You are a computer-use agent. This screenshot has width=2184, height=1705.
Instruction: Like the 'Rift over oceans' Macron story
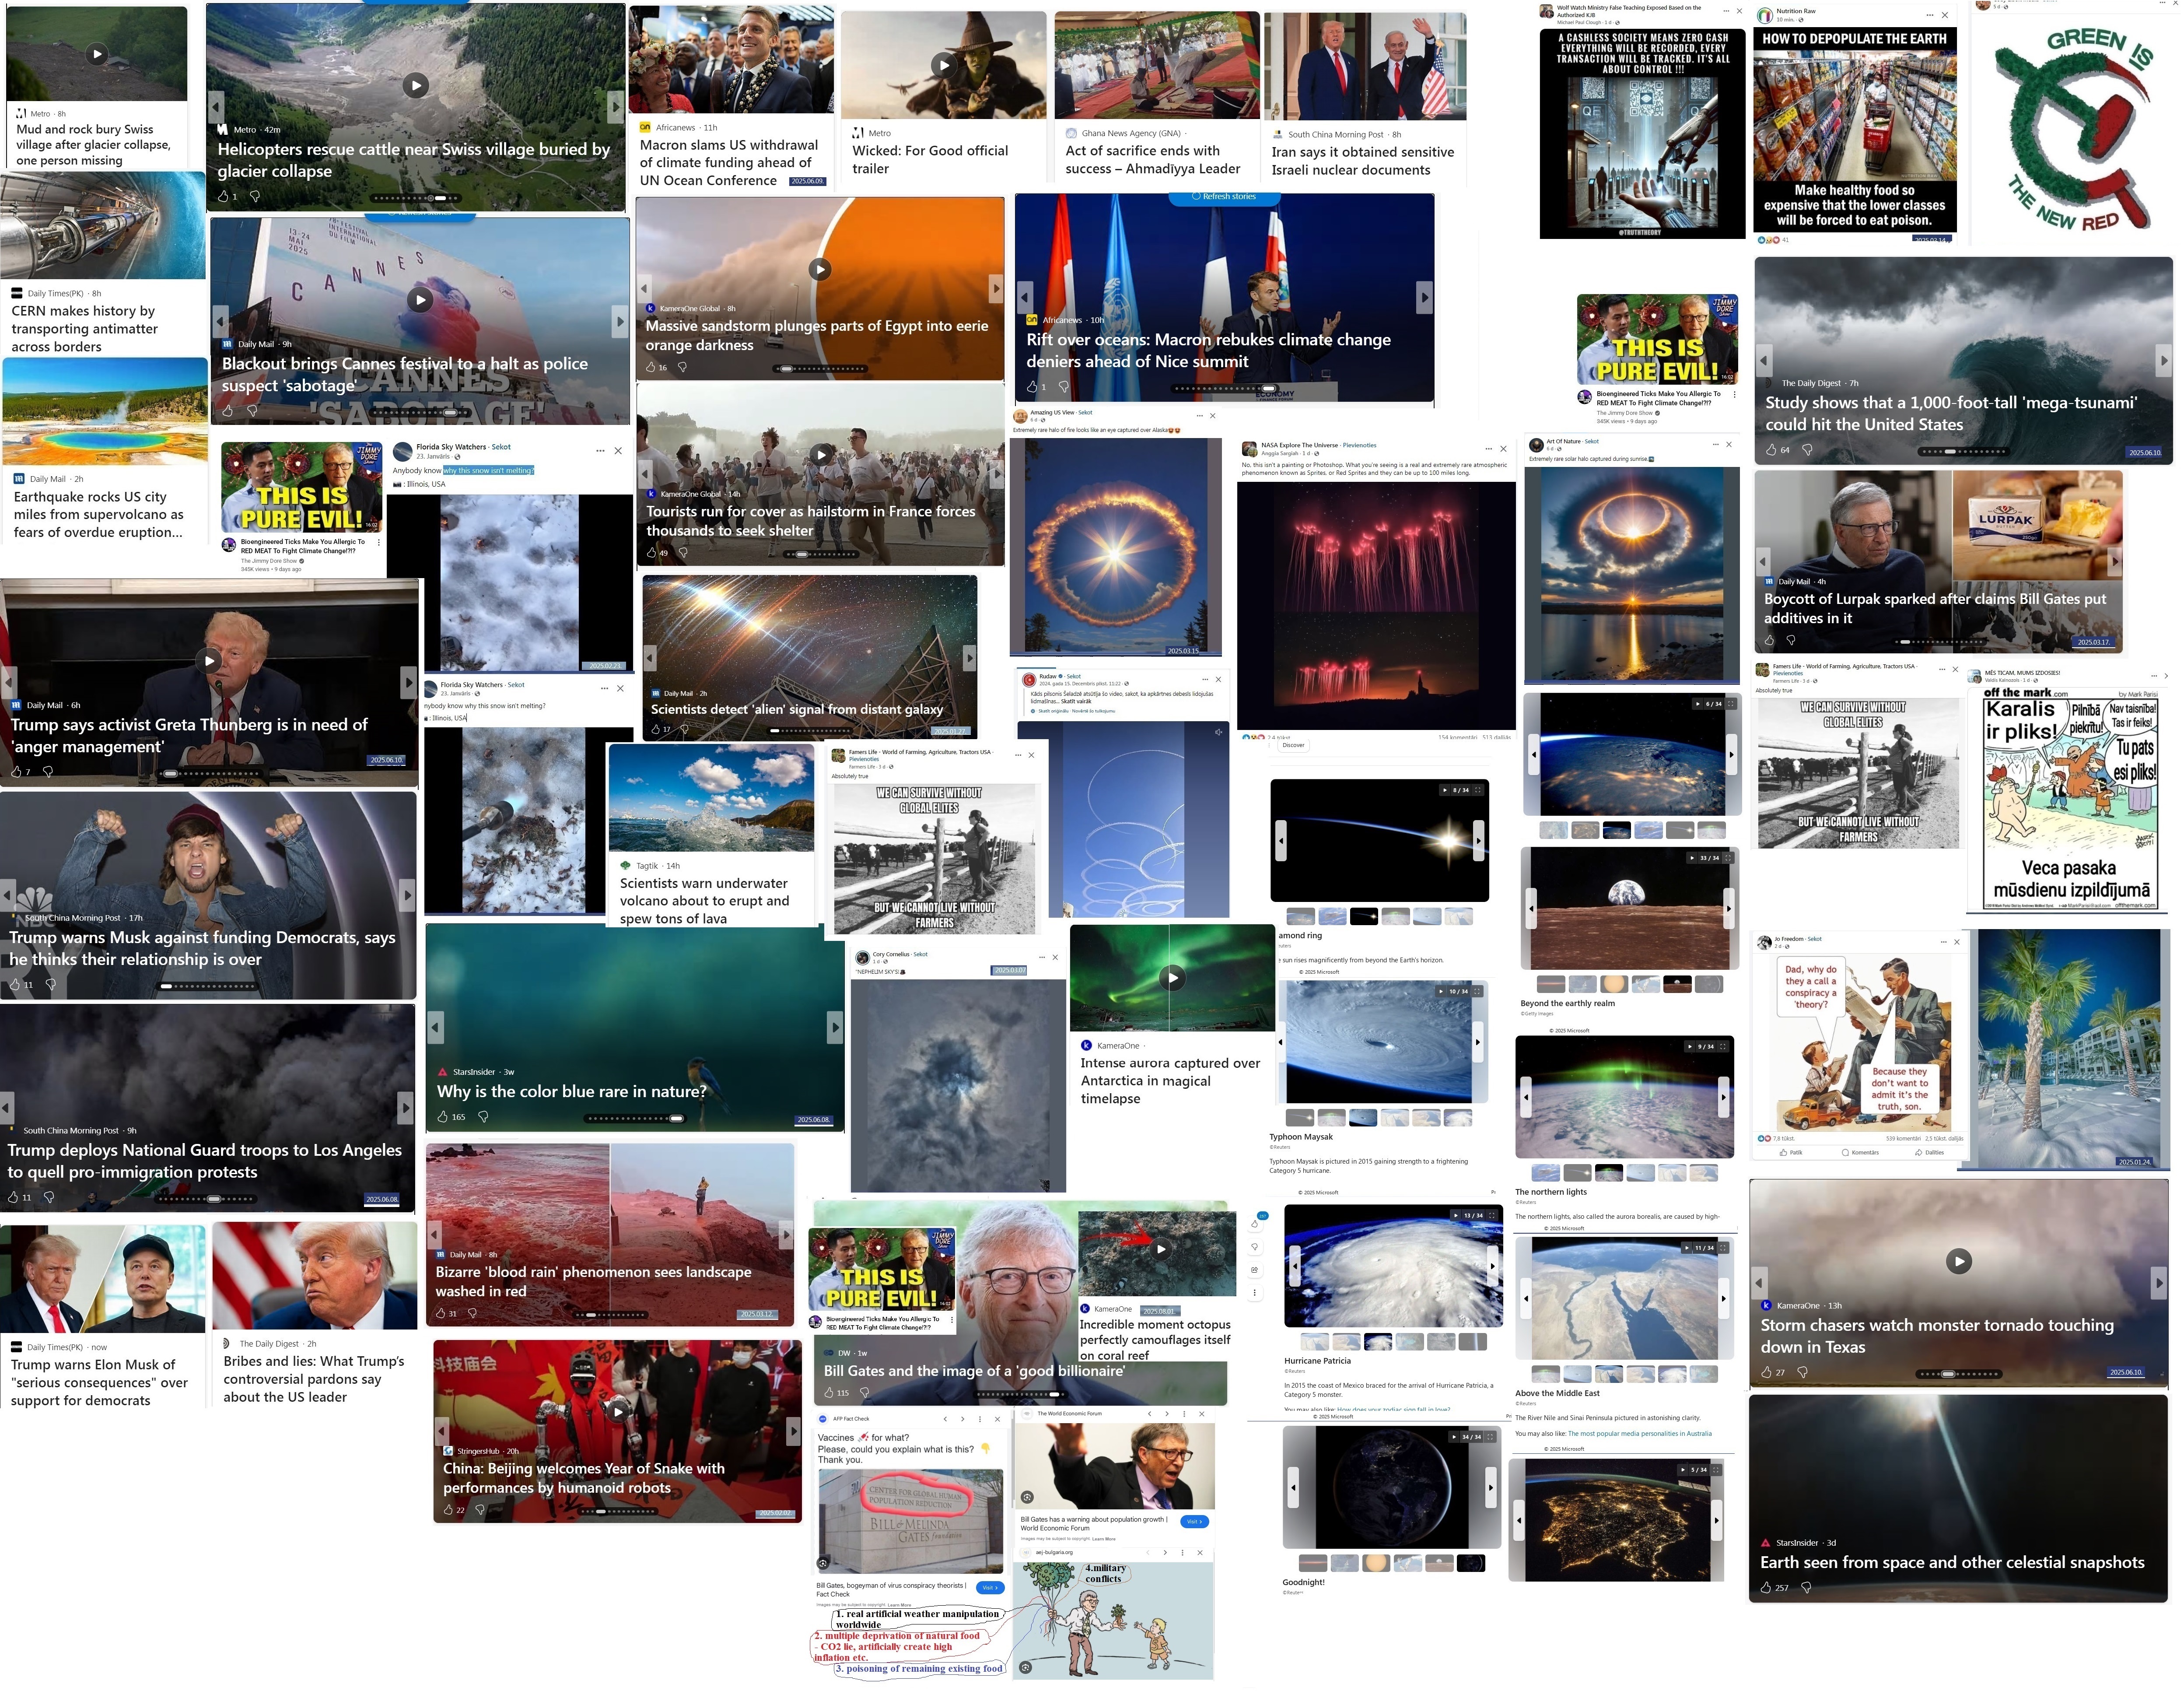1032,386
